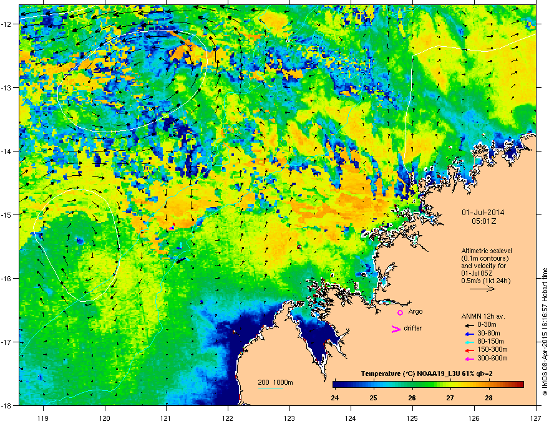549x424 pixels.
Task: Click longitude axis label "126"
Action: (474, 418)
